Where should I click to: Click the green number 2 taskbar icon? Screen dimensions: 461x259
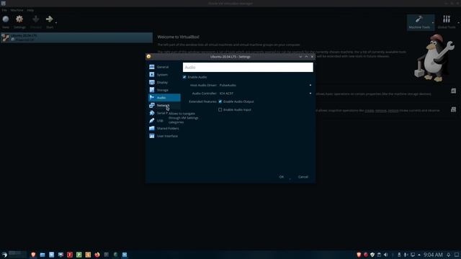tap(79, 255)
